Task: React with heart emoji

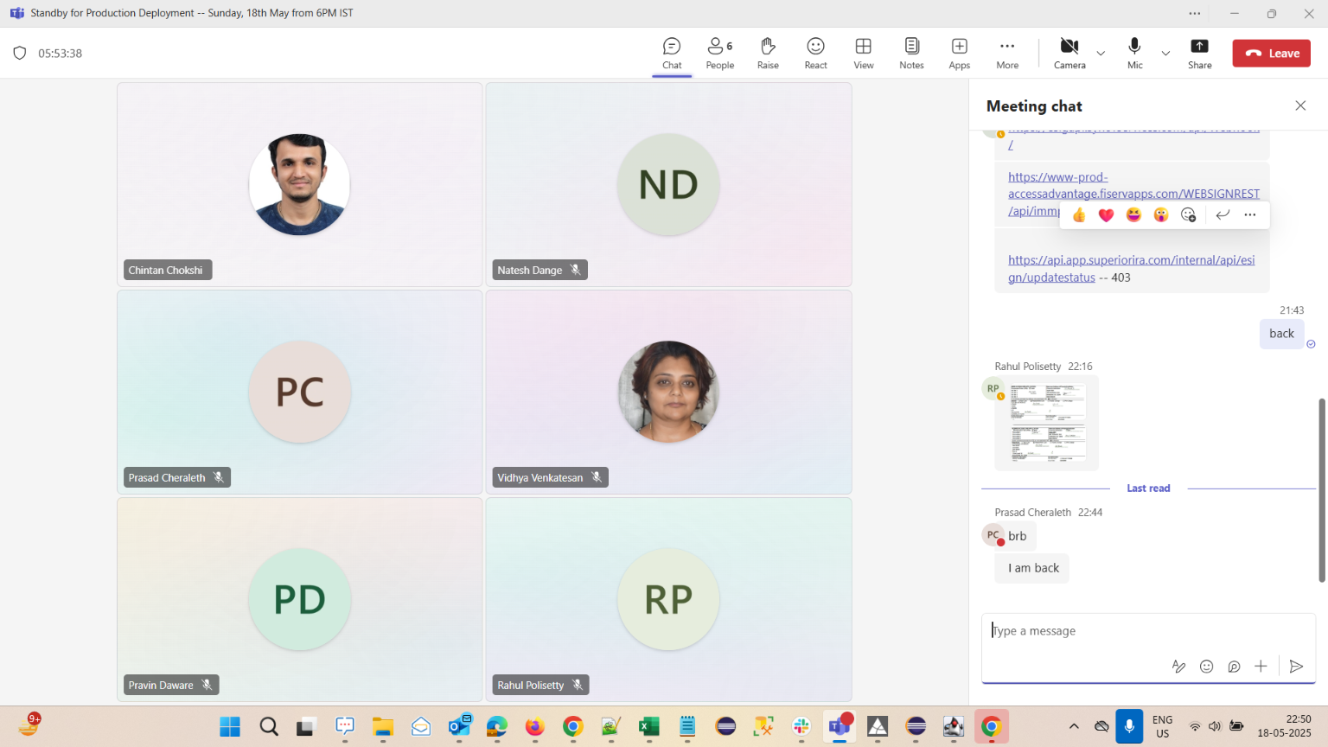Action: (1106, 215)
